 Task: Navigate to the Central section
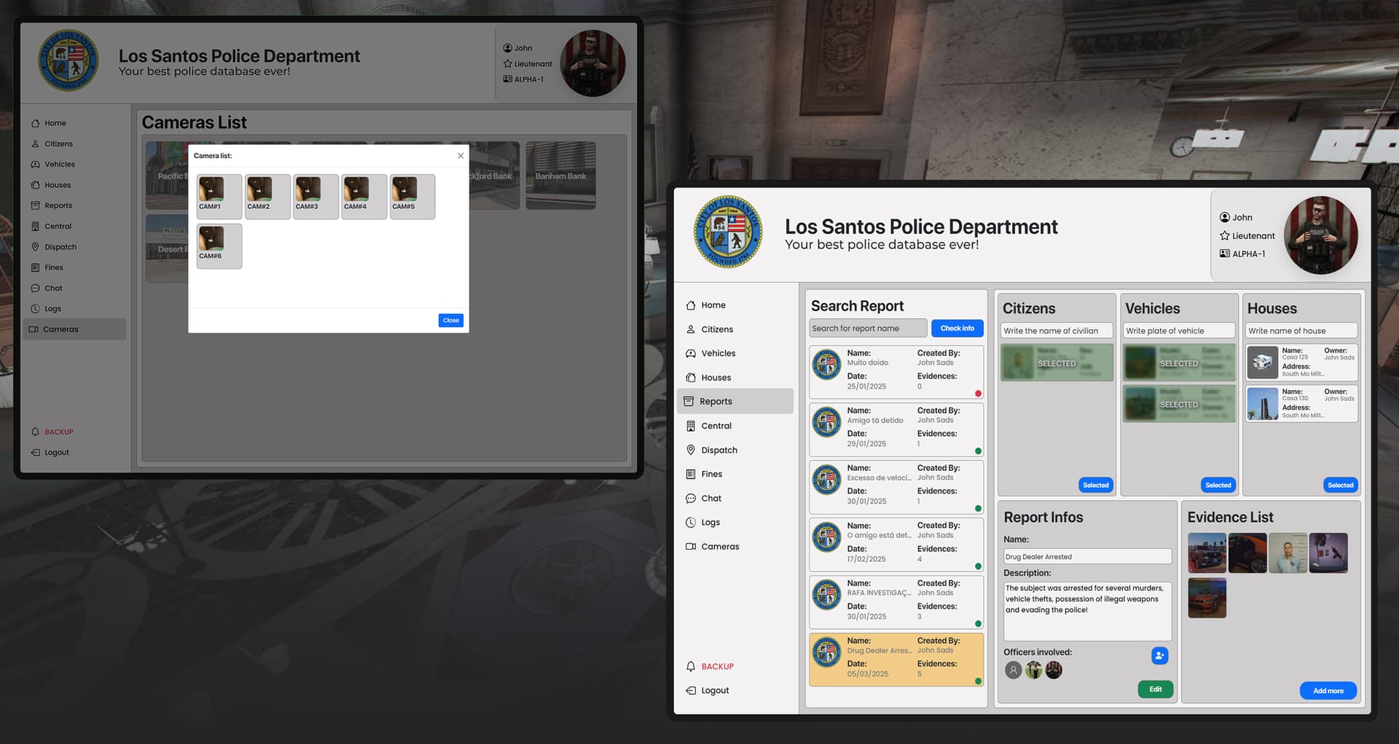[x=716, y=425]
